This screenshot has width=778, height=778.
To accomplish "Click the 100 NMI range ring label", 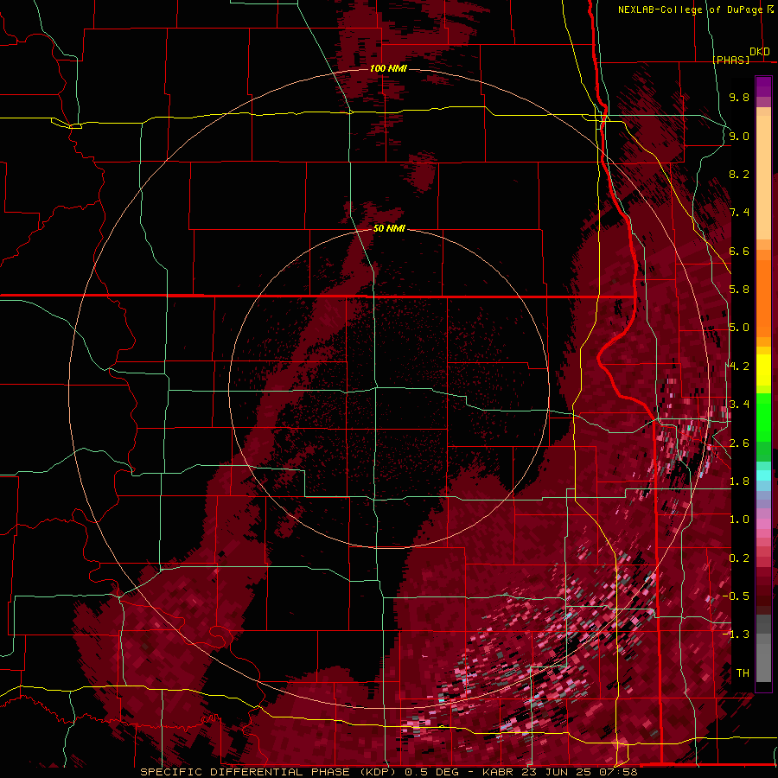I will click(388, 68).
